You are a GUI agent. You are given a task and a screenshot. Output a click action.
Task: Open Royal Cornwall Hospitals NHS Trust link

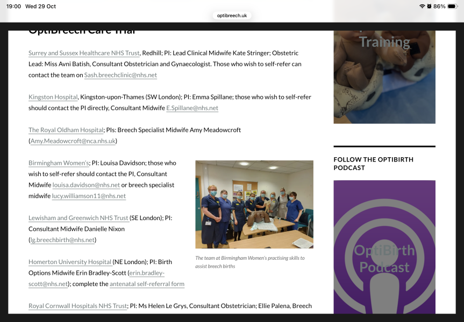pyautogui.click(x=78, y=306)
